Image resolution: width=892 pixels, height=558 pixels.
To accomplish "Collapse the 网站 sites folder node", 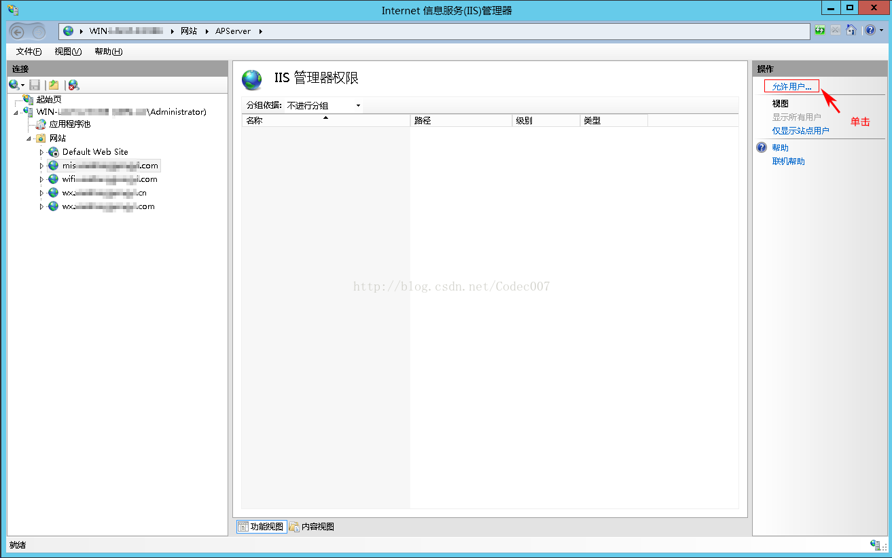I will pyautogui.click(x=29, y=138).
